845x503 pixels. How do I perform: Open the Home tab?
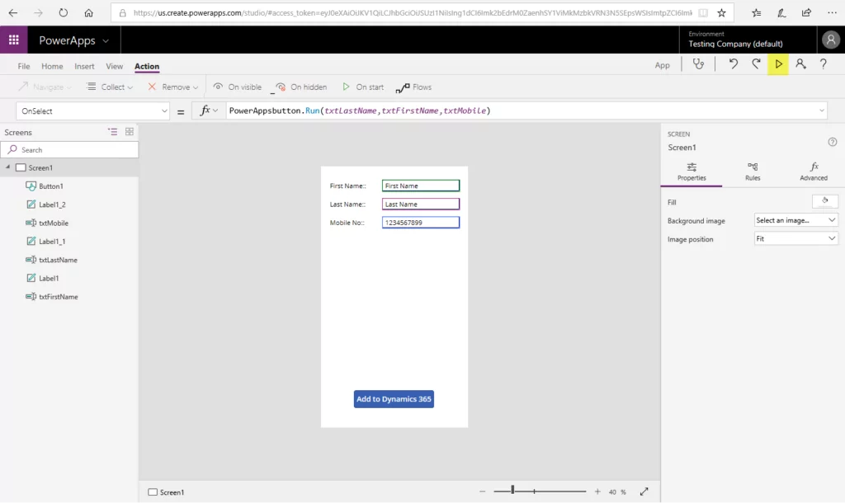52,66
